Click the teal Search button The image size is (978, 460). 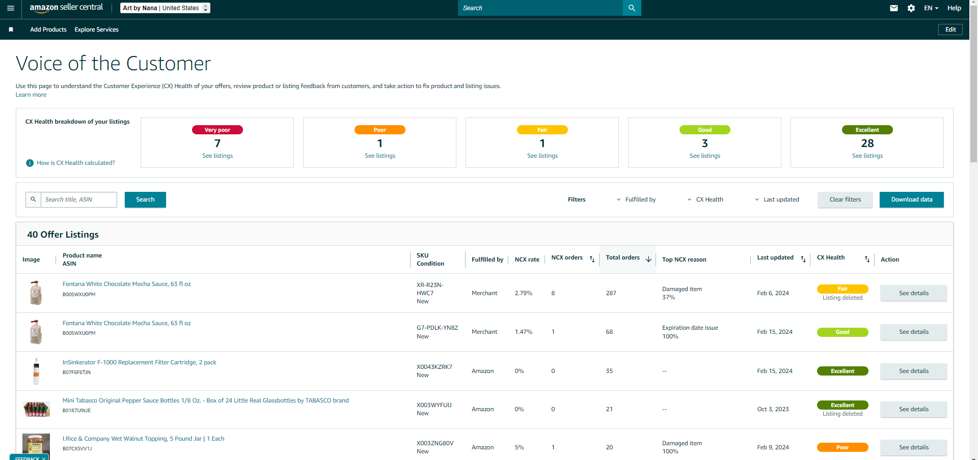145,199
